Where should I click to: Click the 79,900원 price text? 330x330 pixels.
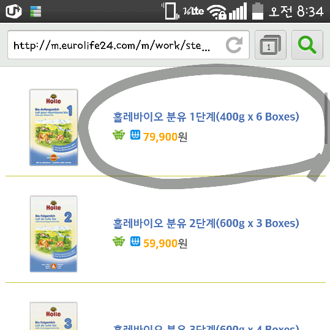(165, 137)
